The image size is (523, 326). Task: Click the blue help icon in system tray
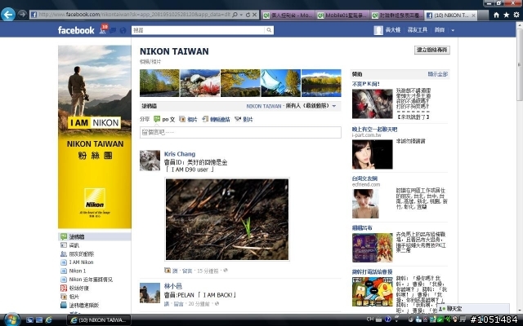(387, 319)
